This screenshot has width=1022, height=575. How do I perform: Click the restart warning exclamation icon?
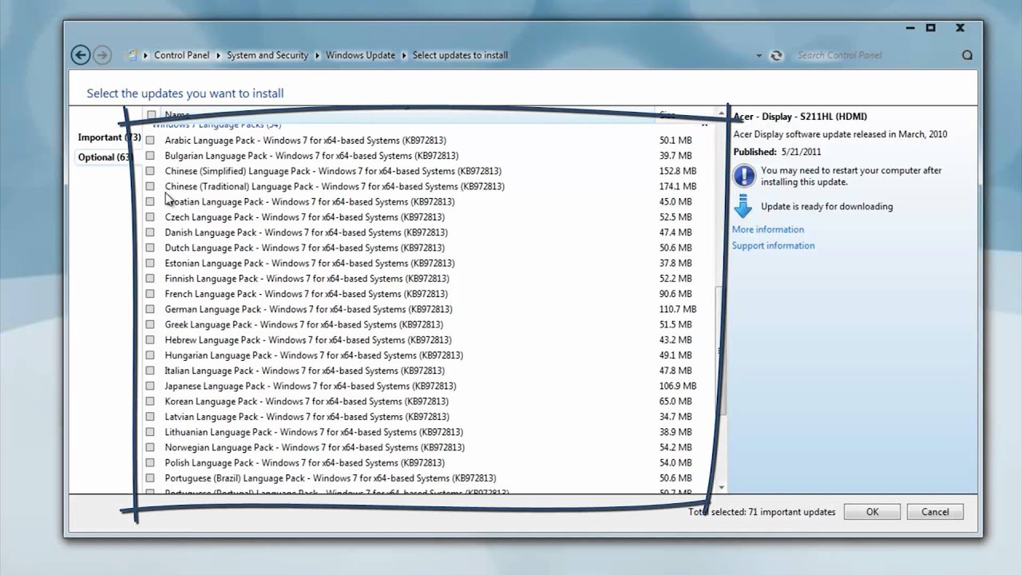tap(743, 176)
